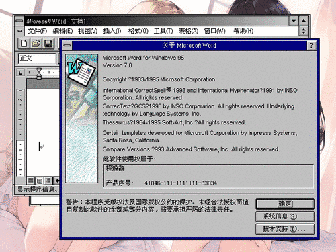This screenshot has width=336, height=252.
Task: Open the 窗口(W) menu
Action: (214, 31)
